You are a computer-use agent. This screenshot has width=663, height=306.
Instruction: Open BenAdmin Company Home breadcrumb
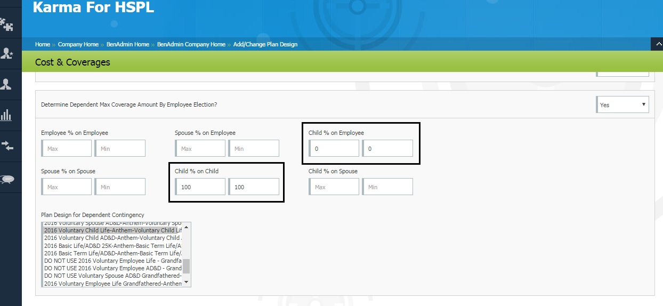pyautogui.click(x=191, y=45)
